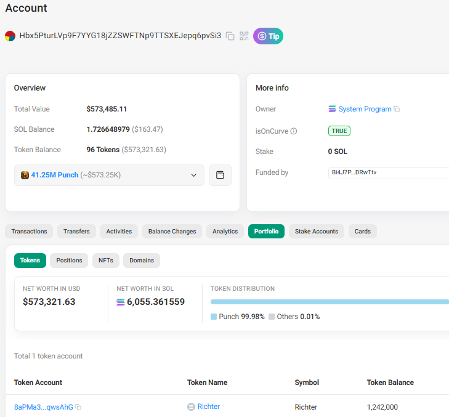The image size is (449, 417).
Task: Open the Stake Accounts tab
Action: click(317, 232)
